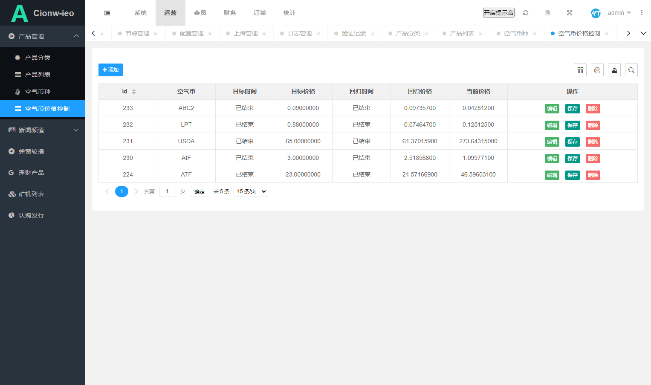
Task: Enter fullscreen using the expand icon
Action: pos(570,13)
